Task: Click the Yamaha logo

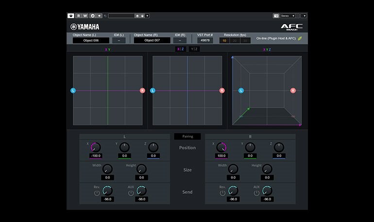Action: (x=85, y=27)
